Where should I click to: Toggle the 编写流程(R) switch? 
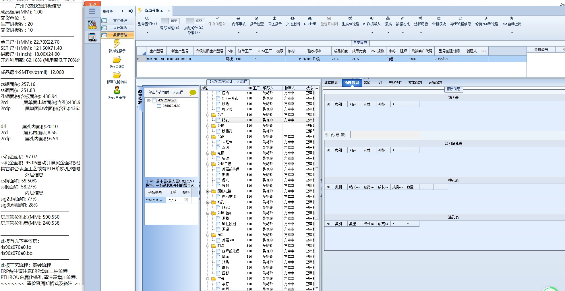tap(170, 21)
